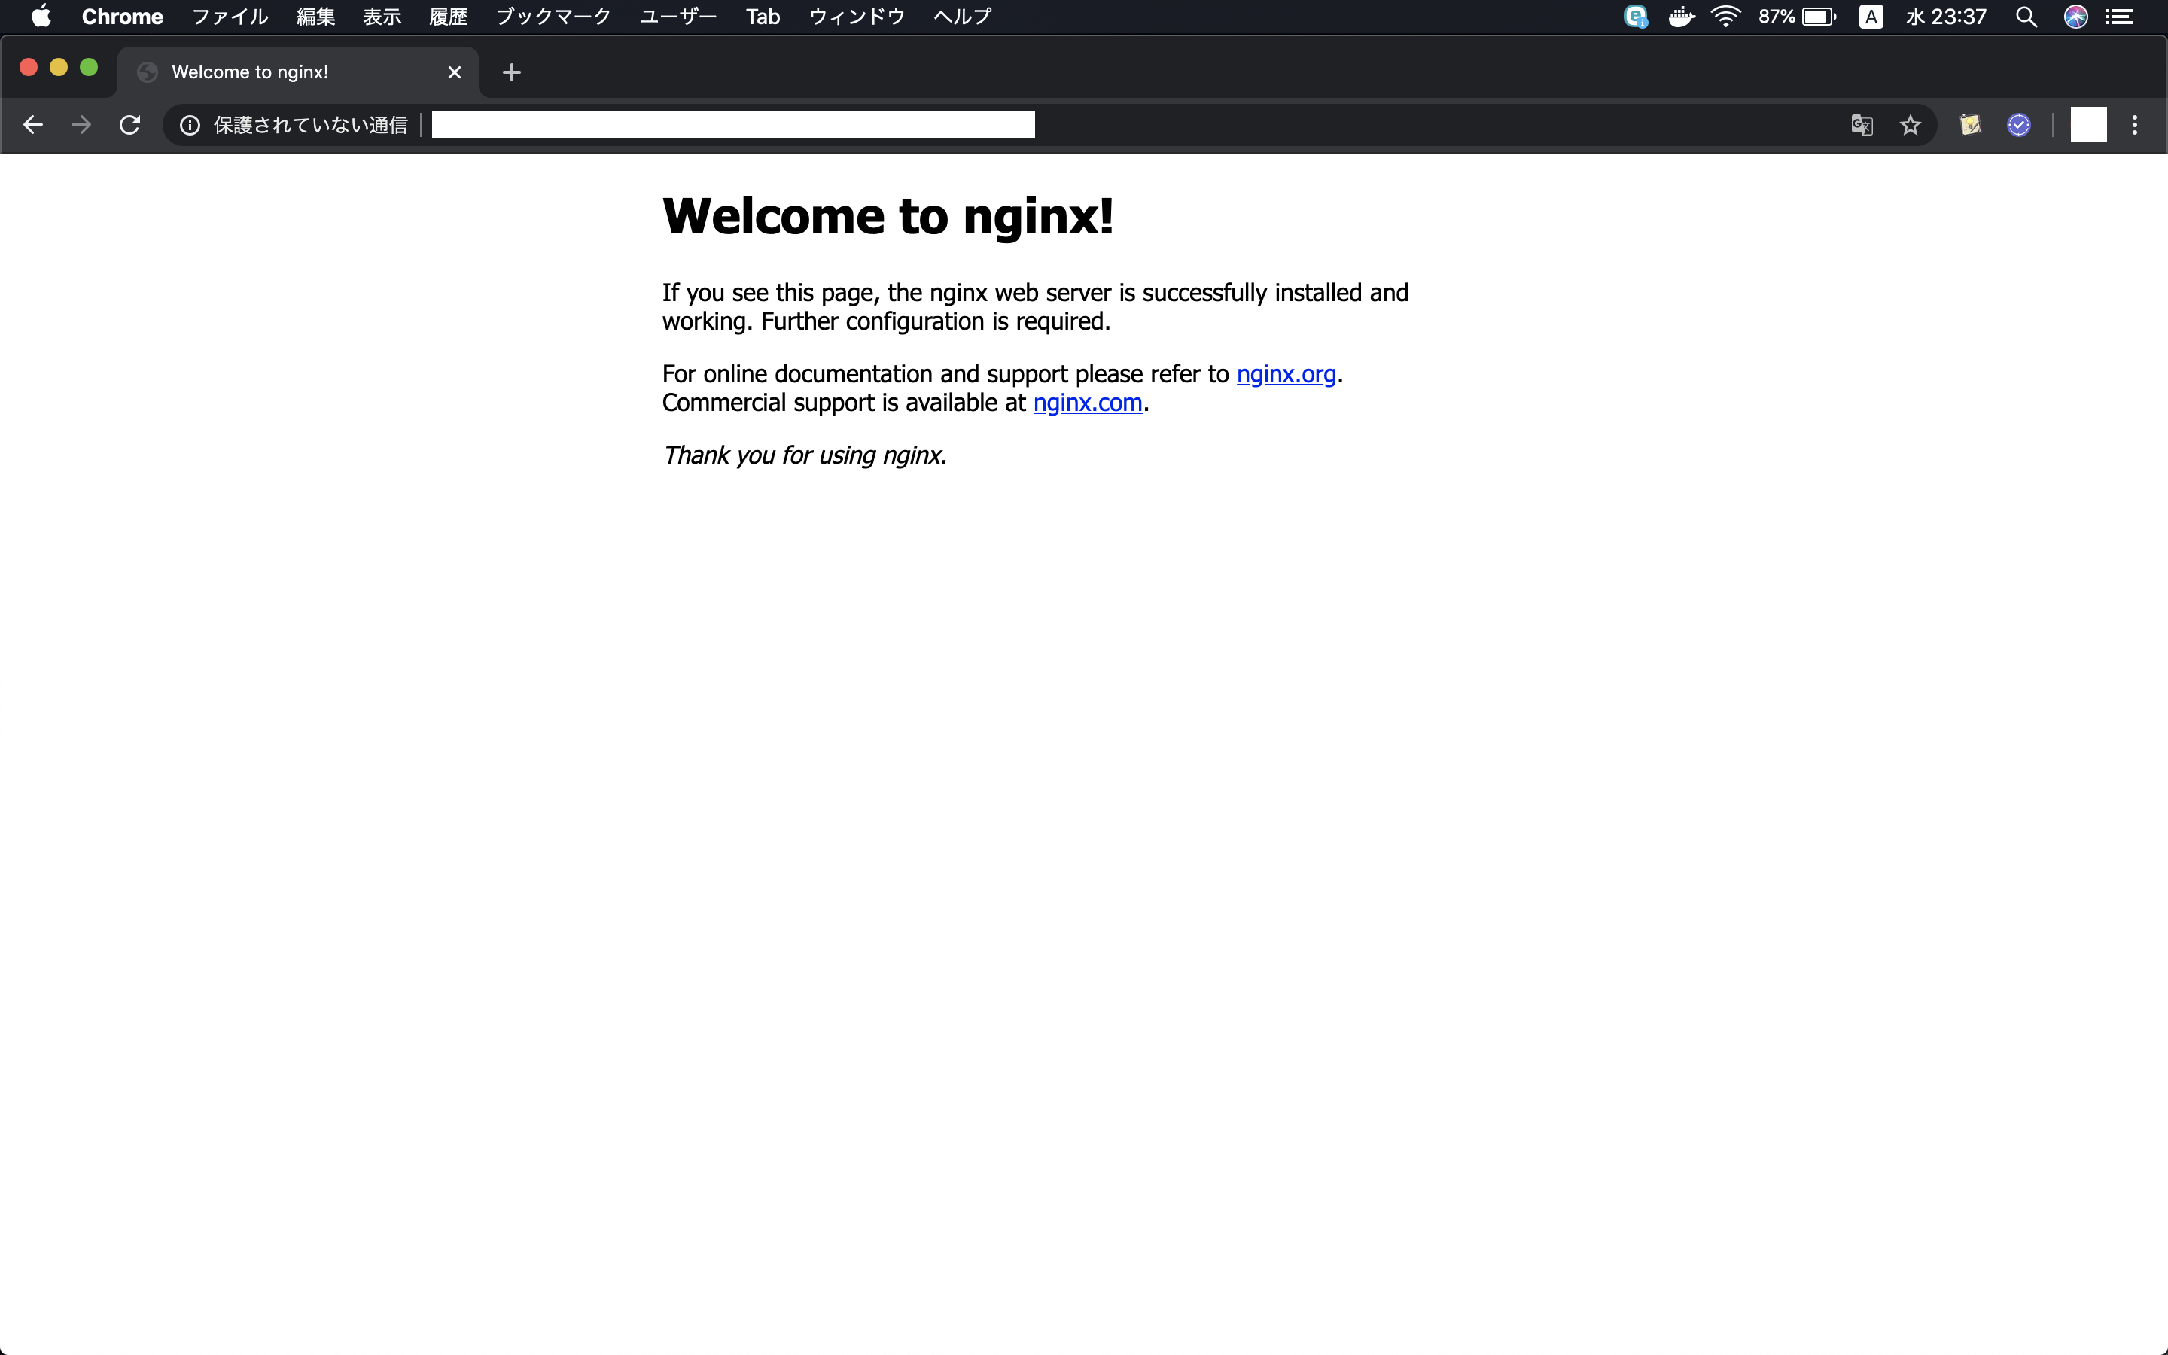
Task: Click the forward navigation arrow
Action: pos(81,124)
